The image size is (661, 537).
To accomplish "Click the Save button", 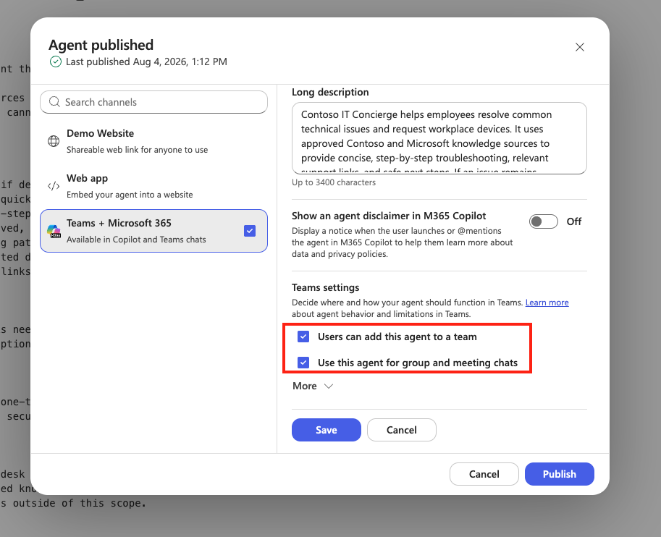I will pyautogui.click(x=327, y=430).
